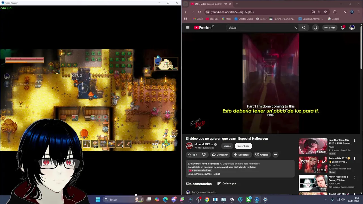Screen dimensions: 363x204
Task: Open Best Nightcore Mix video thumbnail
Action: (x=313, y=146)
